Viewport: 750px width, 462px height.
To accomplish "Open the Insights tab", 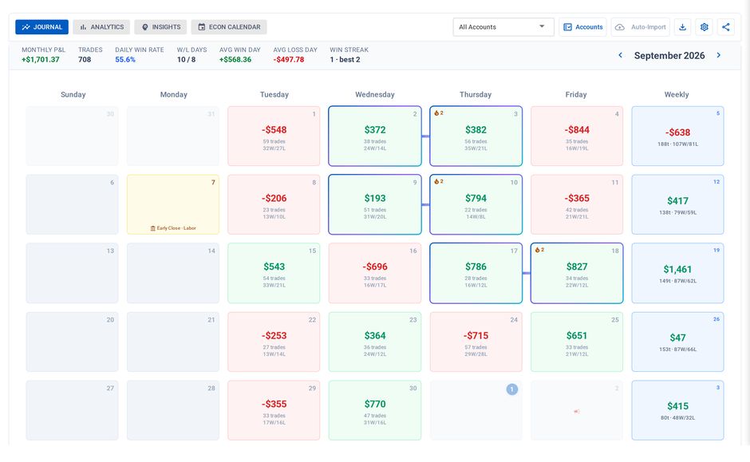I will tap(160, 27).
